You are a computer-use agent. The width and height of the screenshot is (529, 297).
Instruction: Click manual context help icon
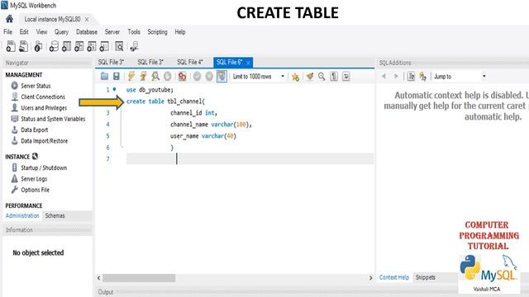click(422, 77)
